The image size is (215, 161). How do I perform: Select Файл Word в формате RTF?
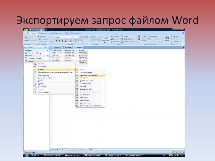pyautogui.click(x=90, y=75)
